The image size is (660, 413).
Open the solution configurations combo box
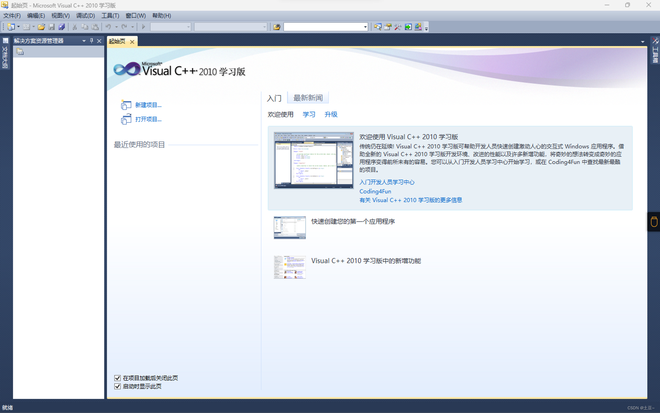pyautogui.click(x=171, y=27)
